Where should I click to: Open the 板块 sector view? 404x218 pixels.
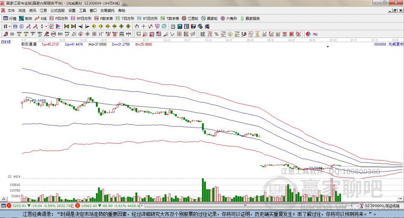click(26, 18)
